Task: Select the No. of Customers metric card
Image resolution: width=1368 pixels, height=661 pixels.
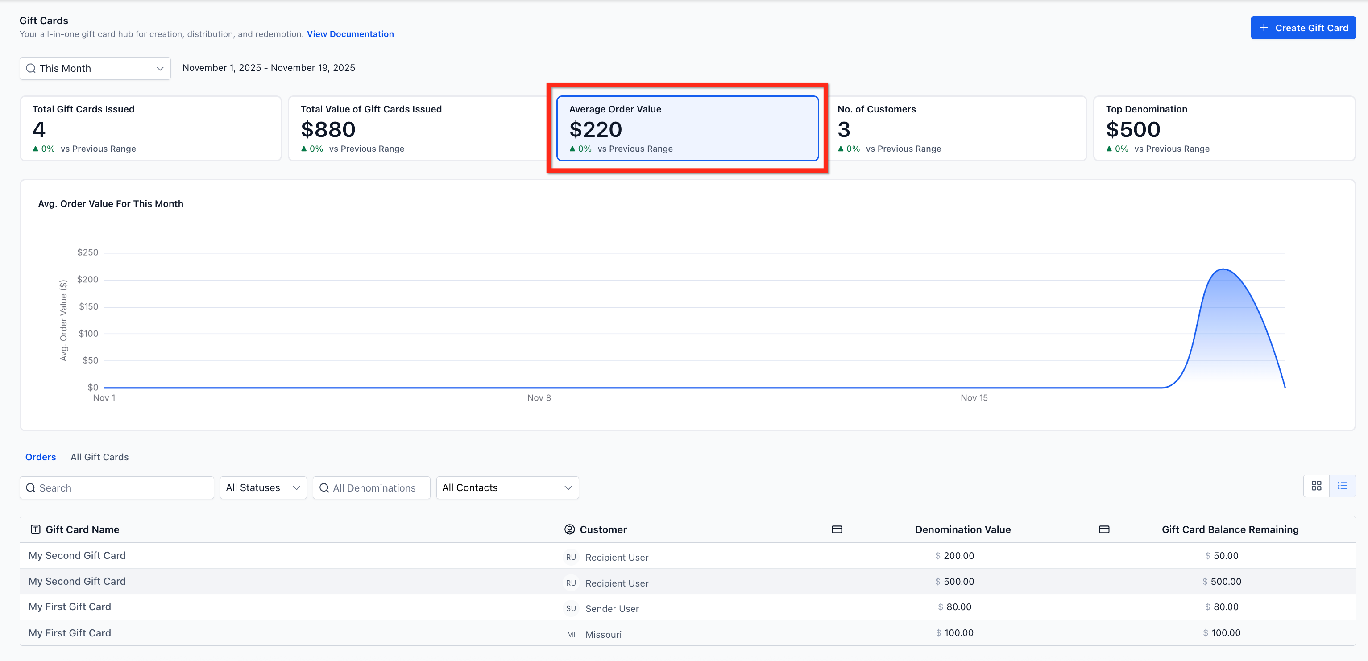Action: pyautogui.click(x=956, y=128)
